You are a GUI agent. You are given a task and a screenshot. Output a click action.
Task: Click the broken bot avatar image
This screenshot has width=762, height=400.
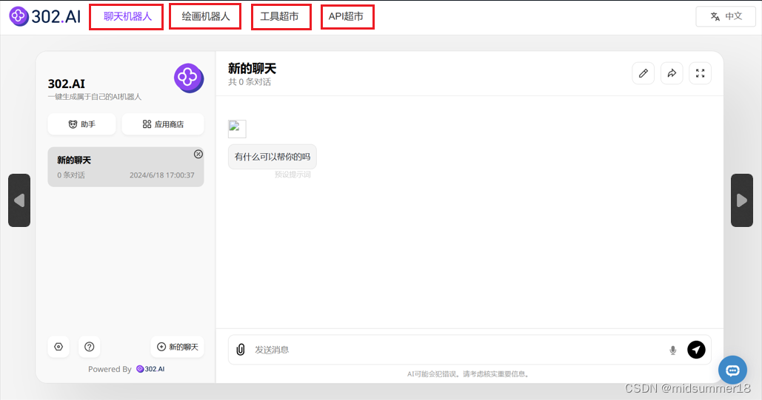[x=237, y=129]
